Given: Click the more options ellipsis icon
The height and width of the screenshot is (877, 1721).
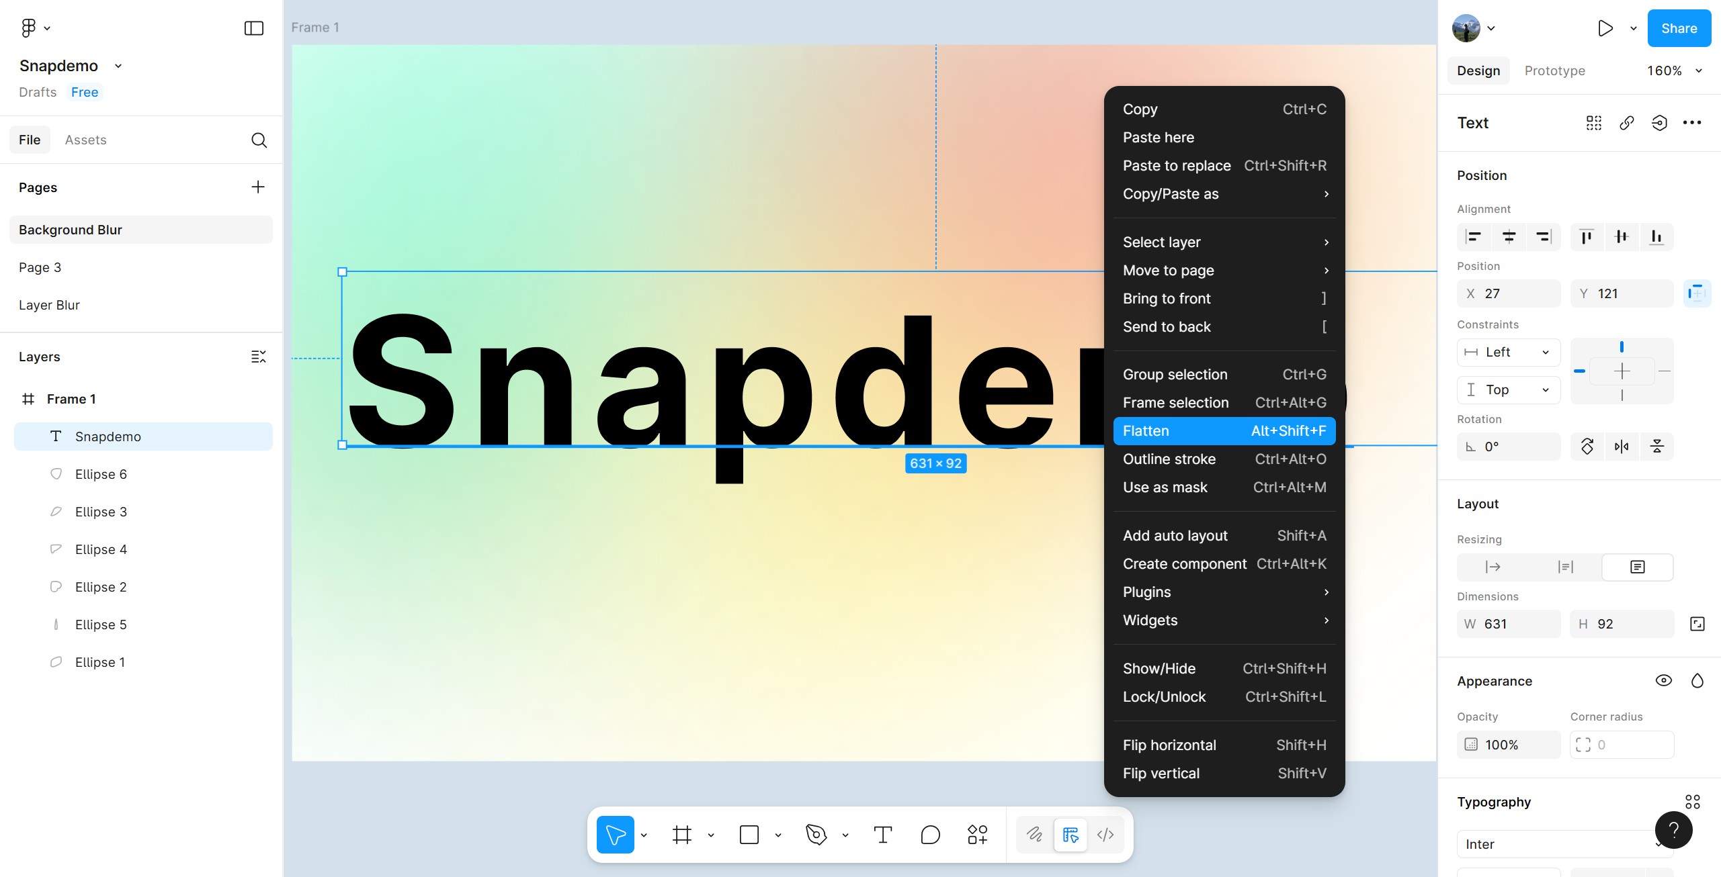Looking at the screenshot, I should click(1692, 123).
